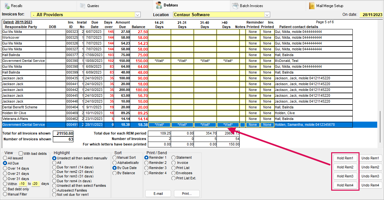
Task: Click the Debtors people icon
Action: 159,5
